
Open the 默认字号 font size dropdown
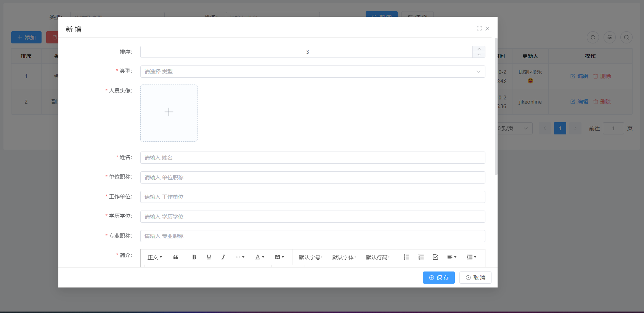pos(310,257)
